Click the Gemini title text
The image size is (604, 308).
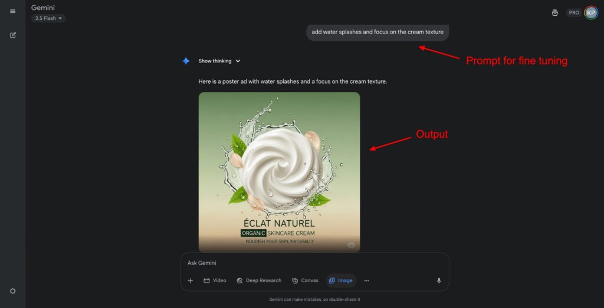click(x=43, y=8)
